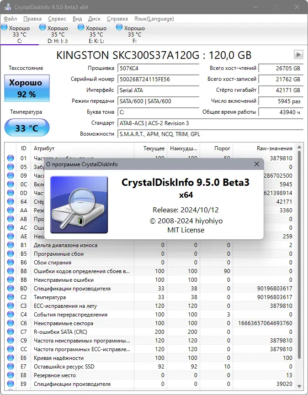Click the status icon for attribute 01
The height and width of the screenshot is (395, 308).
[11, 158]
